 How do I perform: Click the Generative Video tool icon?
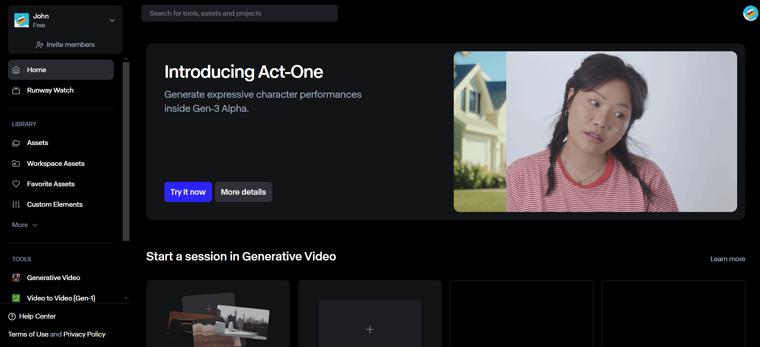pos(16,278)
